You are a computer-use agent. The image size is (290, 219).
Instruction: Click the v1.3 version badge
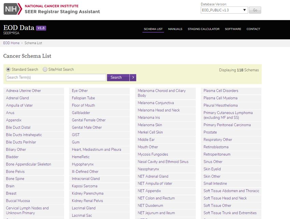click(x=41, y=28)
